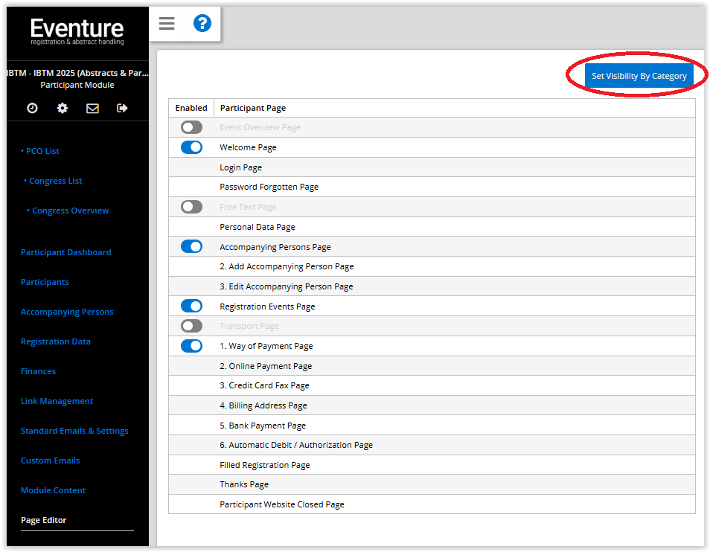The image size is (710, 552).
Task: Click the clock history icon in sidebar
Action: [x=32, y=108]
